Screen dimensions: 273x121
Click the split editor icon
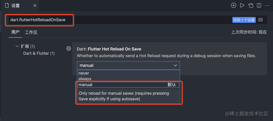(259, 6)
